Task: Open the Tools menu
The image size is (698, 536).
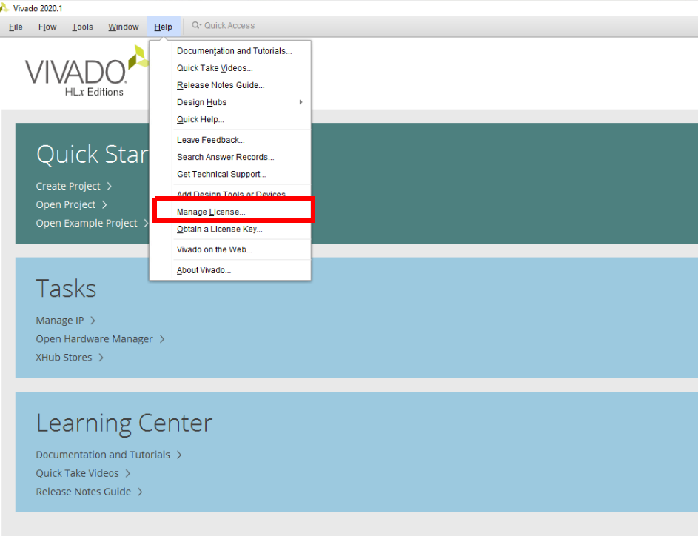Action: pos(82,27)
